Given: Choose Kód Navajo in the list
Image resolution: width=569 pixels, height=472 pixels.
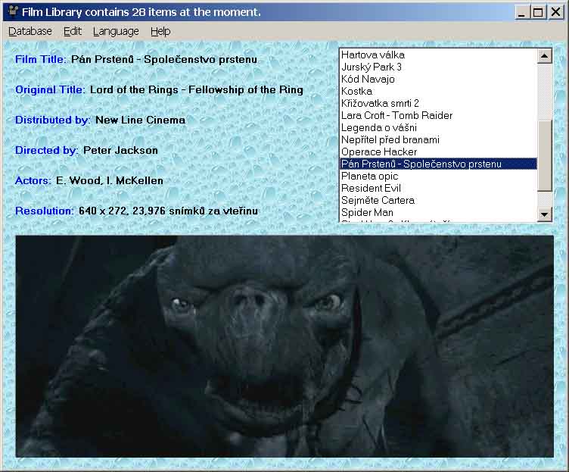Looking at the screenshot, I should (368, 79).
